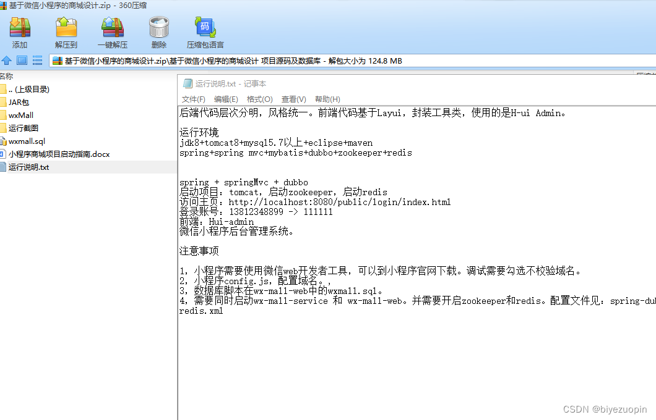Screen dimensions: 656x420
Task: Go up one level with blue arrow
Action: tap(6, 61)
